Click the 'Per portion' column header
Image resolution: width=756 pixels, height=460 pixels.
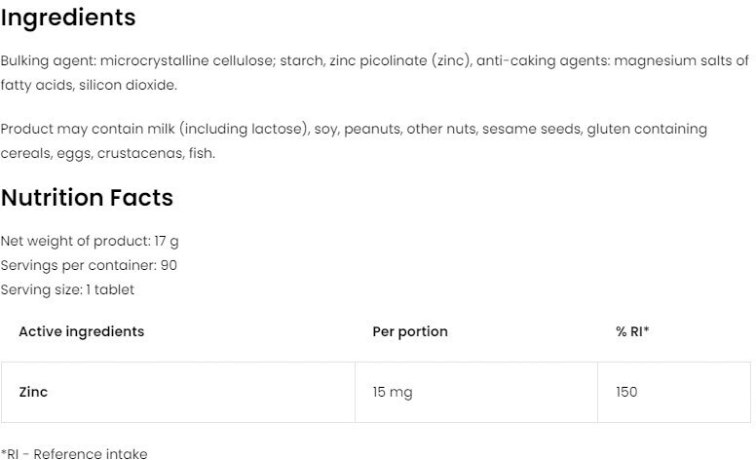pyautogui.click(x=410, y=331)
